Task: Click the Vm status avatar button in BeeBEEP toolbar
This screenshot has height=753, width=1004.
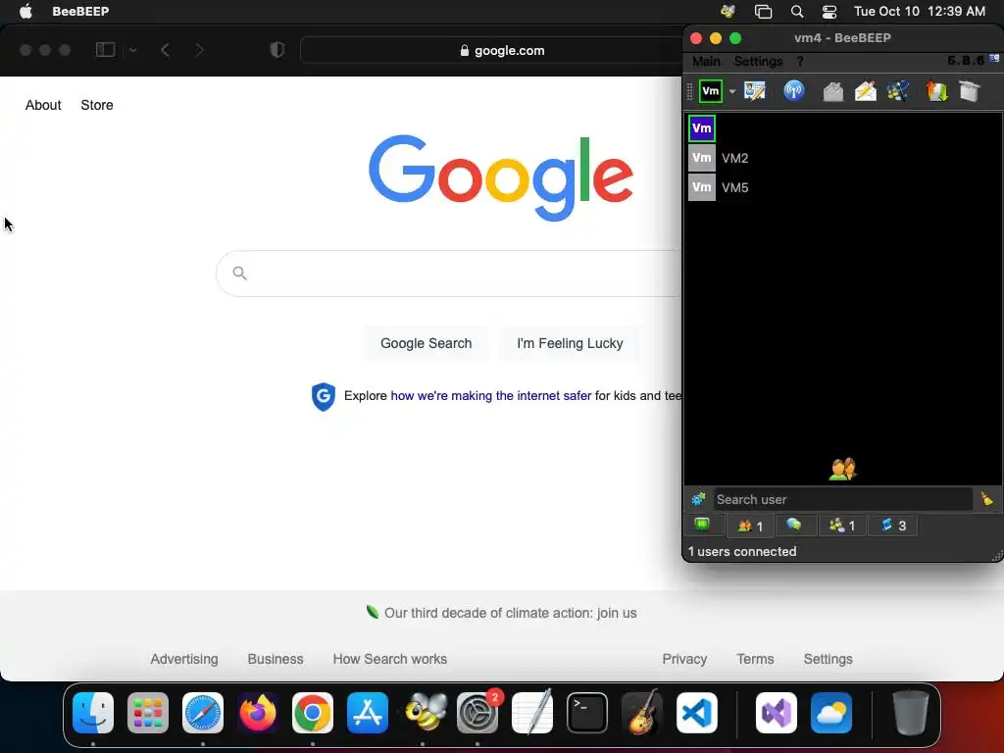Action: point(710,91)
